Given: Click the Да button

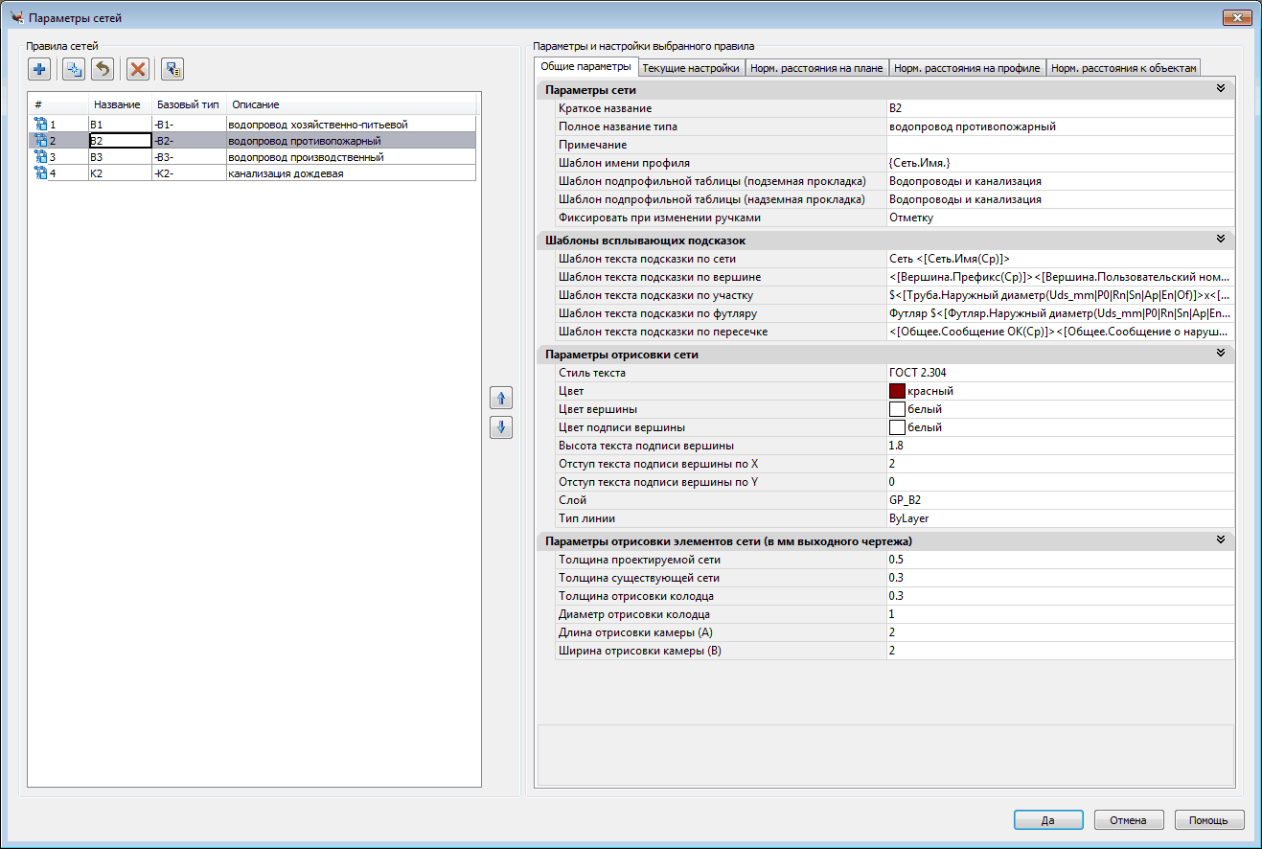Looking at the screenshot, I should click(x=1048, y=820).
